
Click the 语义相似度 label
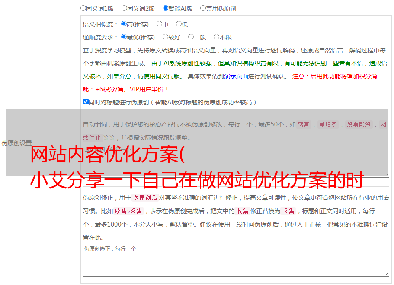tap(100, 24)
